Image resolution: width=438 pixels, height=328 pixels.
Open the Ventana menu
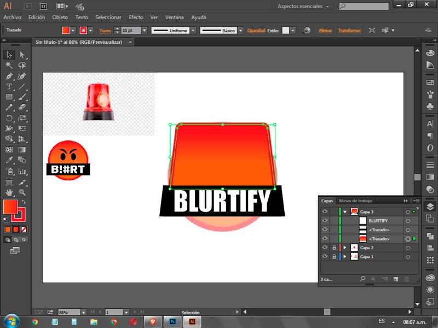click(x=174, y=17)
